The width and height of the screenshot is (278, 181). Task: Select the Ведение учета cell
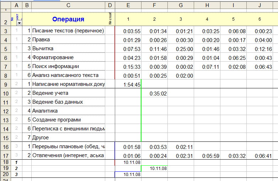(68, 93)
